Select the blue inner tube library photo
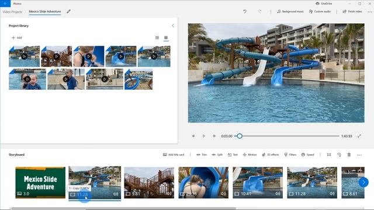The width and height of the screenshot is (374, 210). [138, 79]
